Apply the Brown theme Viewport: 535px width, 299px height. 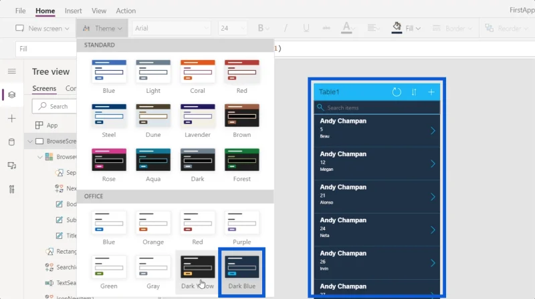[x=242, y=121]
